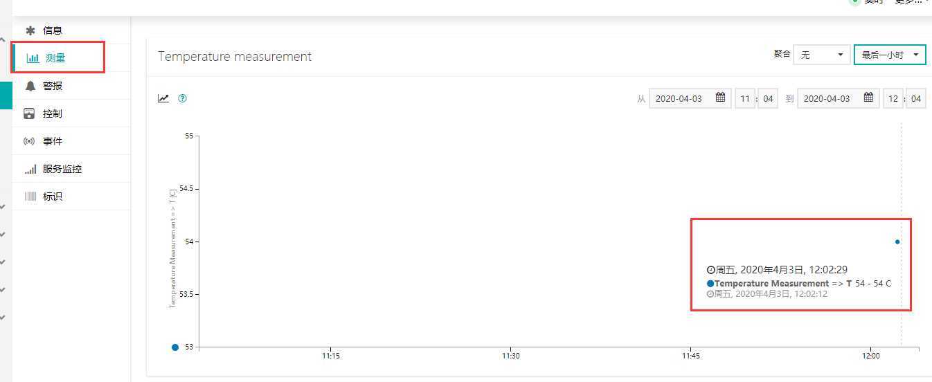The image size is (932, 382).
Task: Edit the end hour field showing 12
Action: pyautogui.click(x=893, y=98)
